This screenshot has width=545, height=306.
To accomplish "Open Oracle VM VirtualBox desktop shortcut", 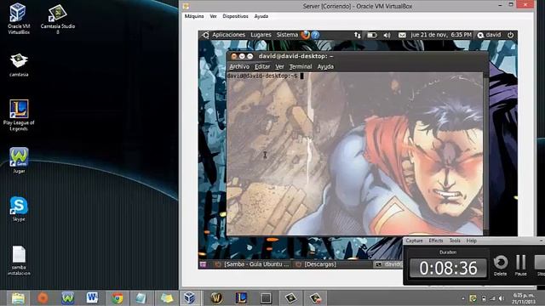I will click(x=19, y=19).
